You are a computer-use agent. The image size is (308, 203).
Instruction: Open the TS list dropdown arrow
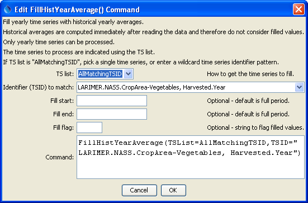(128, 74)
